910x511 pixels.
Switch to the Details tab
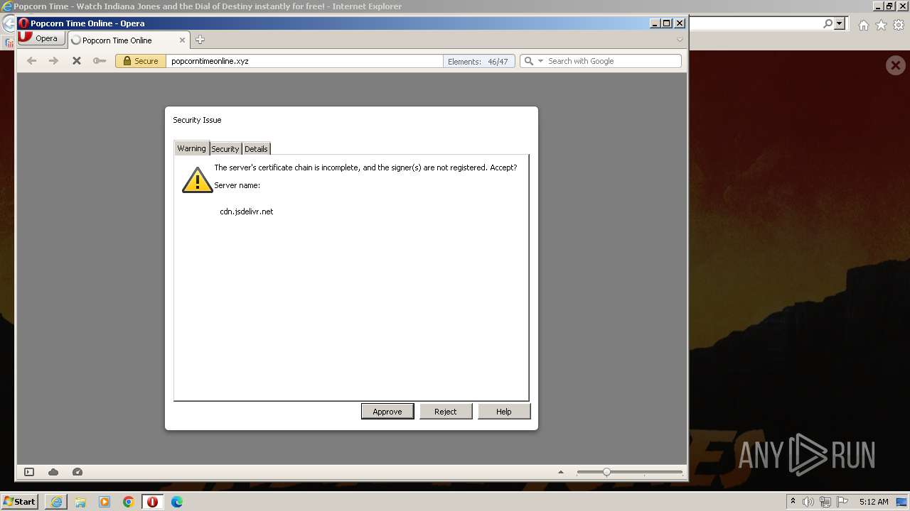[x=256, y=148]
